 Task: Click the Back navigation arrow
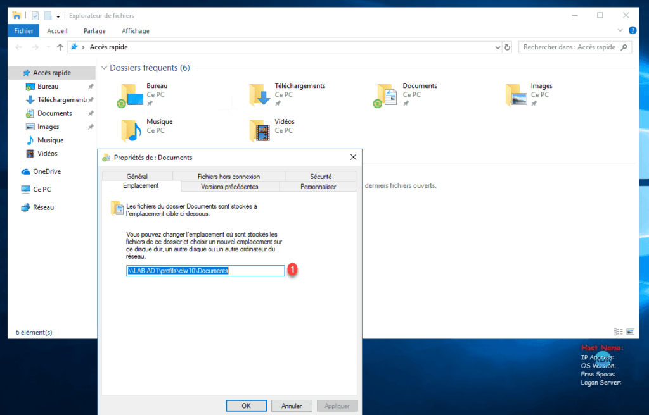18,47
